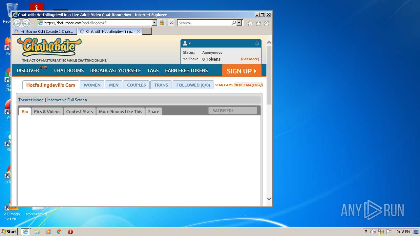Expand the search provider dropdown arrow
This screenshot has width=420, height=236.
coord(239,23)
